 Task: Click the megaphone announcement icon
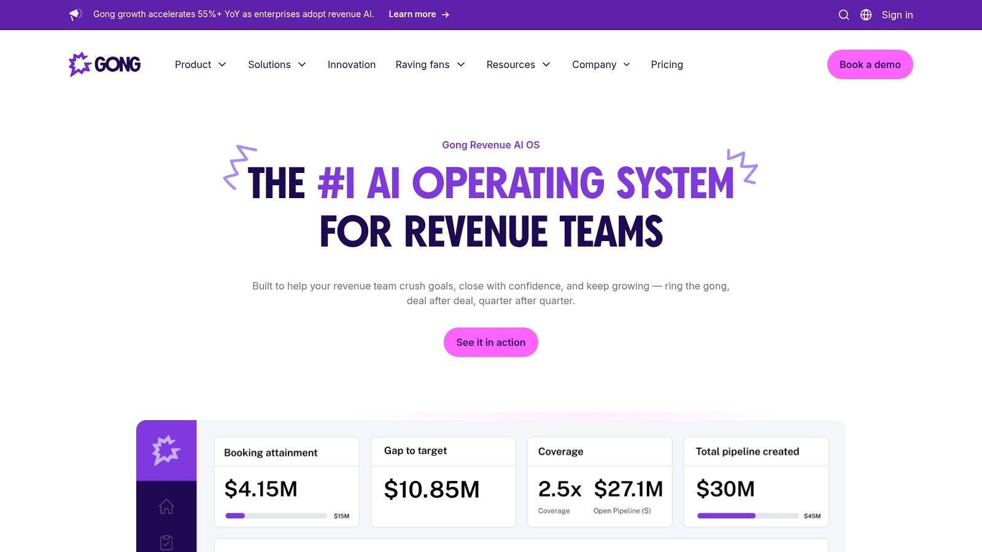point(75,14)
